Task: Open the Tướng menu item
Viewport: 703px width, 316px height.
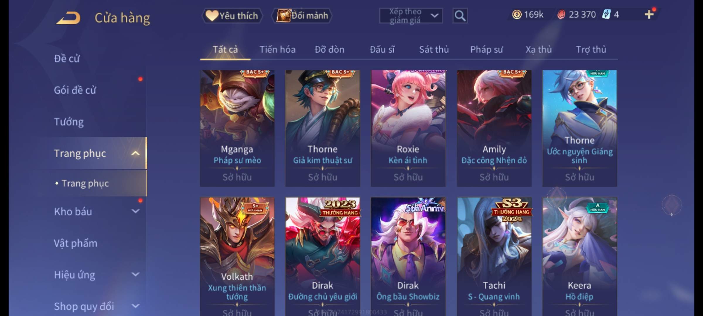Action: click(x=69, y=122)
